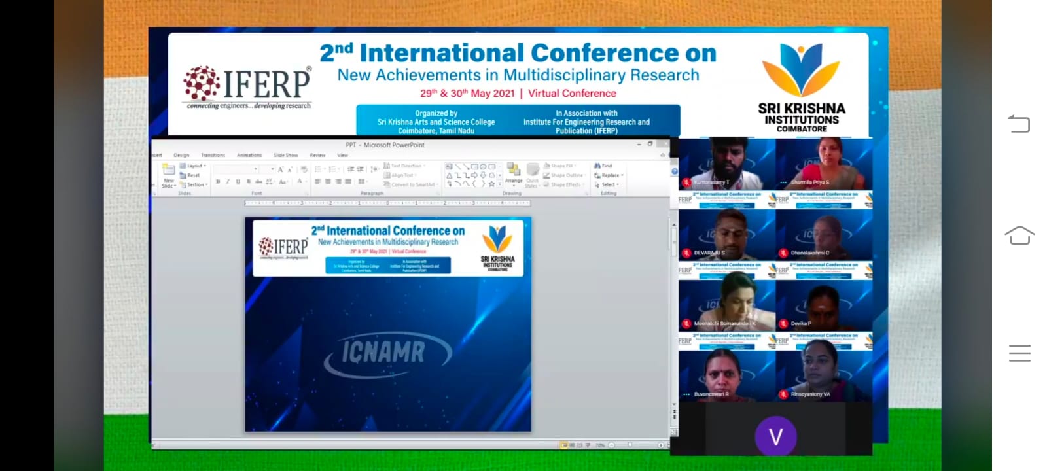Open the Section dropdown
Screen dimensions: 1047x471
(194, 184)
